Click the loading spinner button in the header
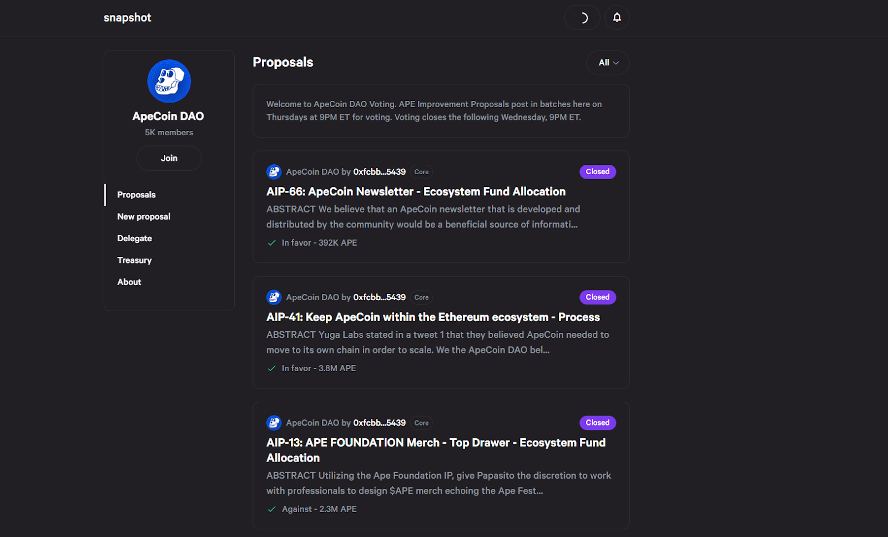888x537 pixels. (x=582, y=18)
